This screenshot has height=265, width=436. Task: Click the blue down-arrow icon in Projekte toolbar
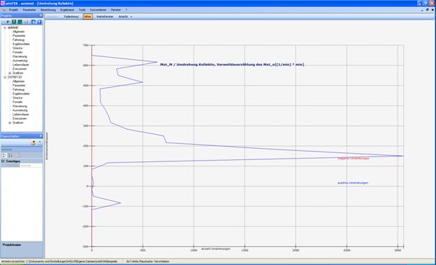33,22
